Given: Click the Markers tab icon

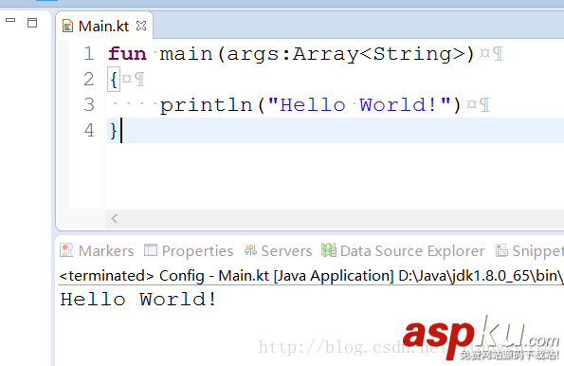Looking at the screenshot, I should (x=66, y=250).
